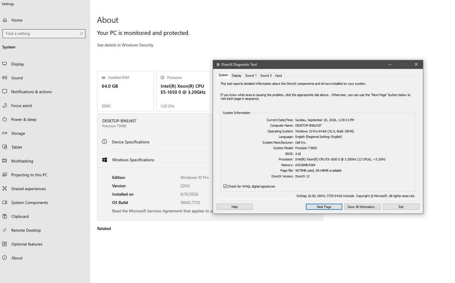
Task: Click the Current Date/Time value in DxDiag
Action: coord(324,120)
